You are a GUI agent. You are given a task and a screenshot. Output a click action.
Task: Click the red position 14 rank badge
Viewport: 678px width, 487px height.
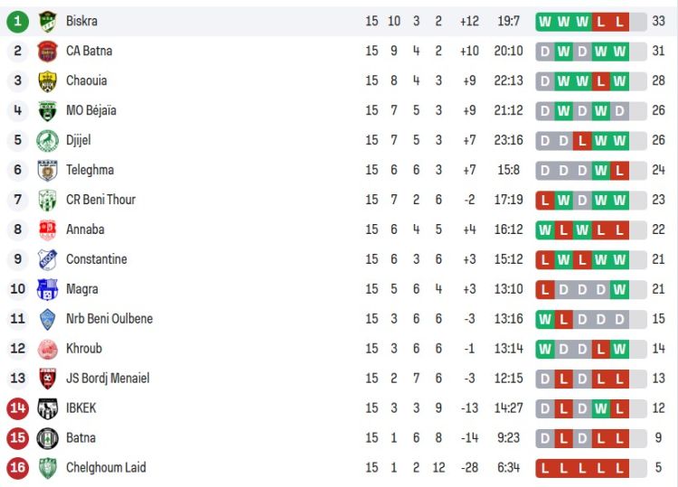18,408
